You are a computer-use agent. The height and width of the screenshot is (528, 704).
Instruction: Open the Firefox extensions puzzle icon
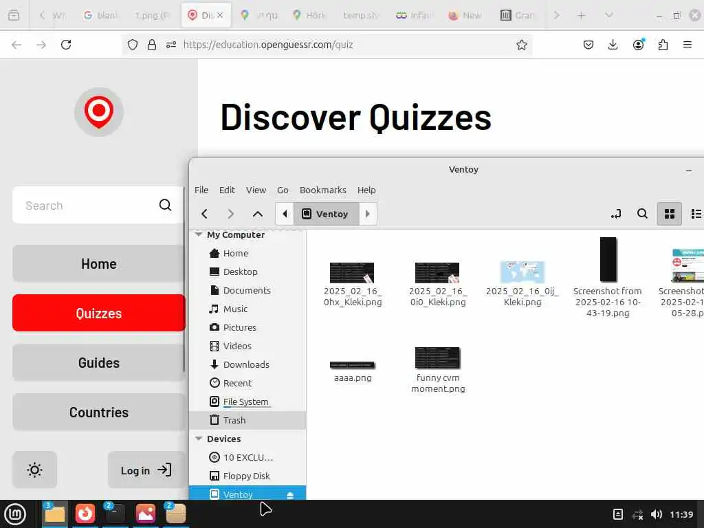click(x=663, y=45)
